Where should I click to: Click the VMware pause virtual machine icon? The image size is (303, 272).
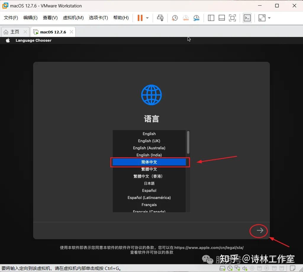[x=140, y=18]
